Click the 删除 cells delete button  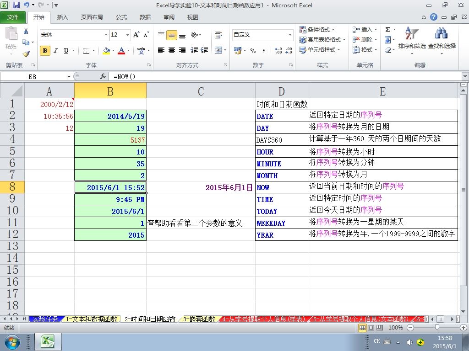365,40
